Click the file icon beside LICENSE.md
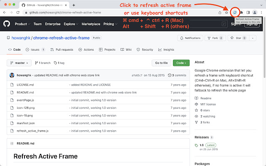266x166 pixels. (x=12, y=85)
